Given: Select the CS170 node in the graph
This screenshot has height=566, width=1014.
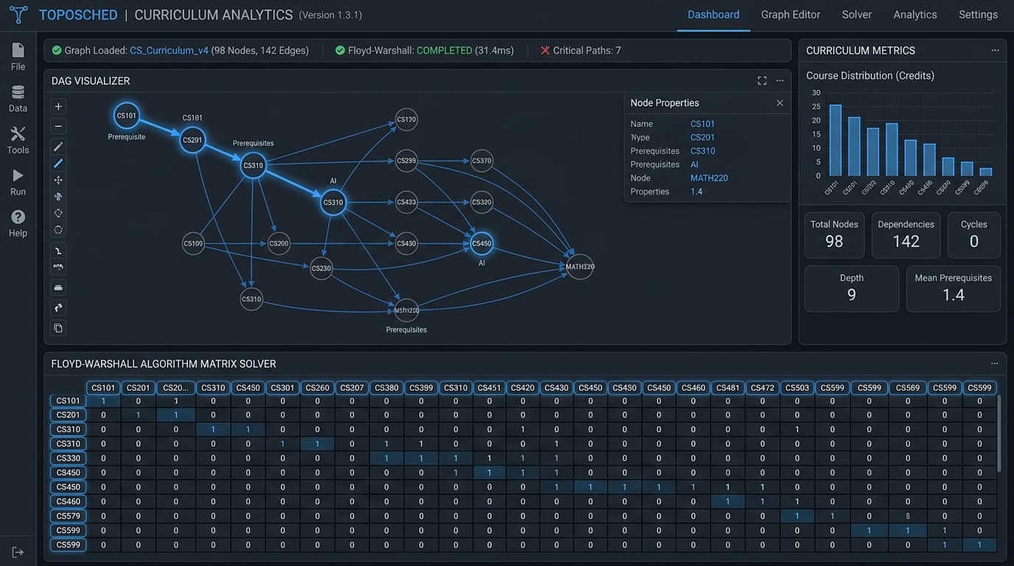Looking at the screenshot, I should click(407, 119).
